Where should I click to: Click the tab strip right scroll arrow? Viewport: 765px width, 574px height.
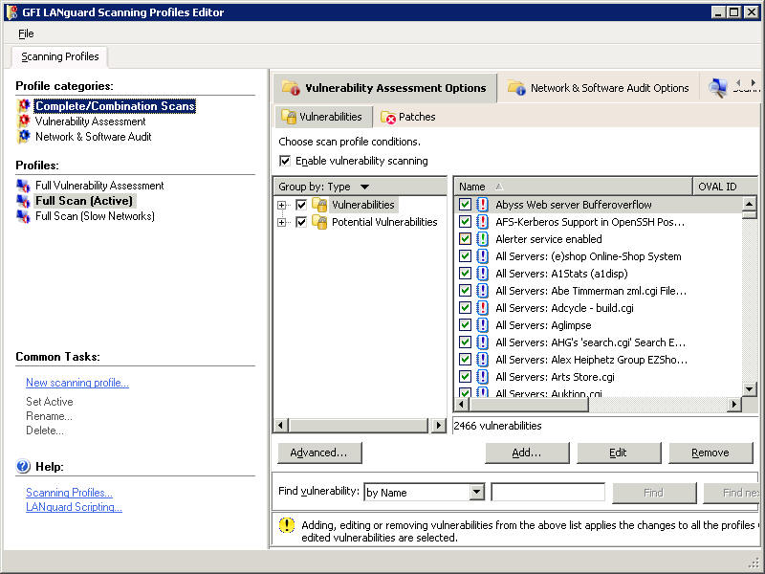754,82
